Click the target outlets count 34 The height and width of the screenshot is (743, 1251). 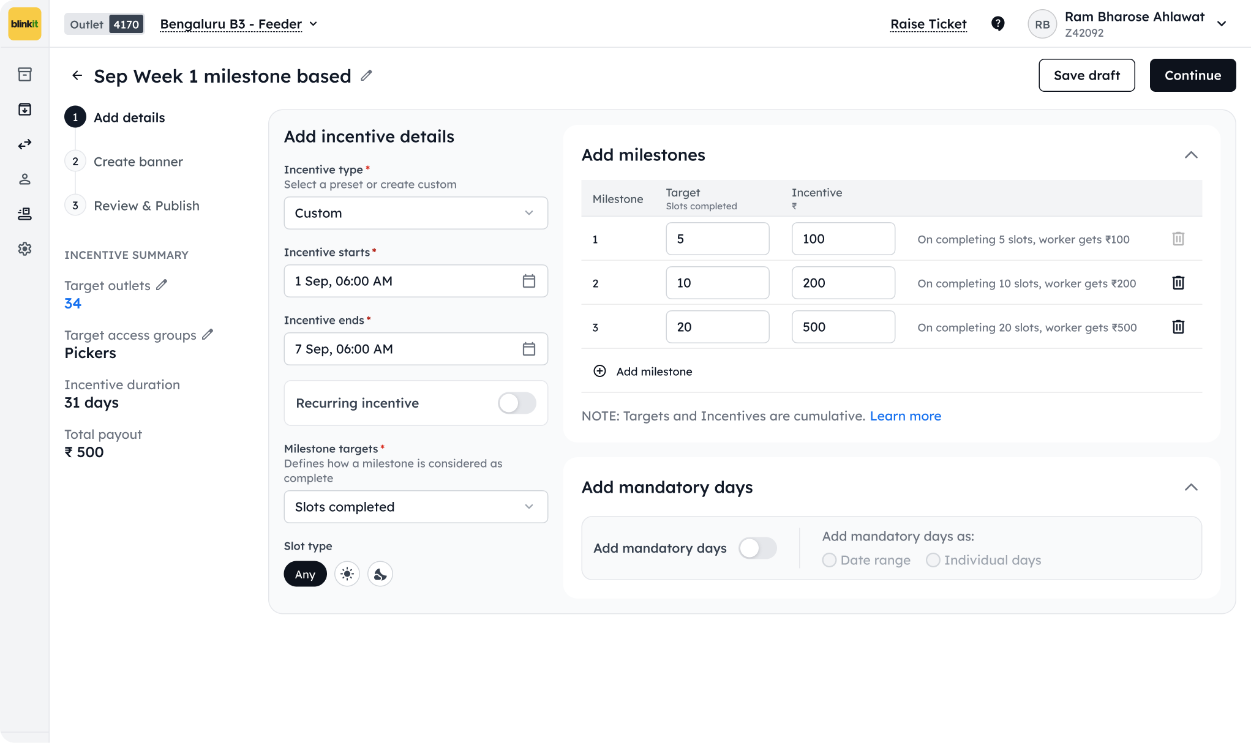(x=73, y=303)
